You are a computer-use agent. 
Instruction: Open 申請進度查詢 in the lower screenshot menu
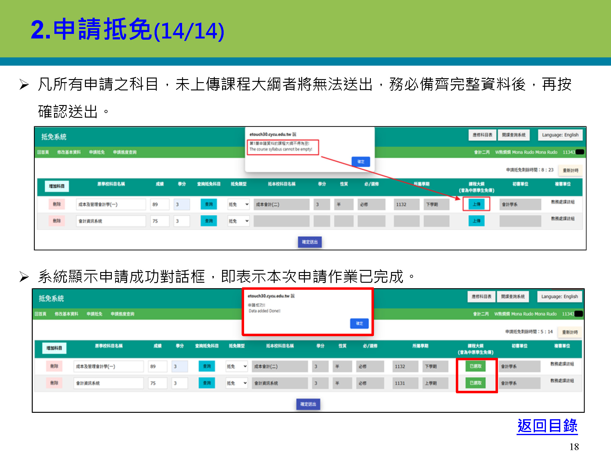point(123,314)
